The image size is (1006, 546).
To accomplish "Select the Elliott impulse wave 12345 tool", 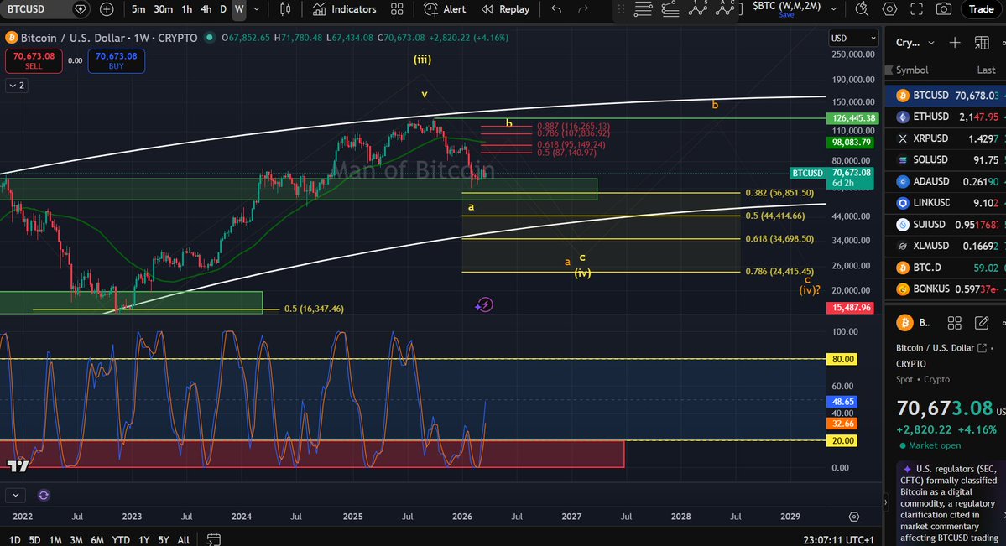I will click(x=698, y=9).
